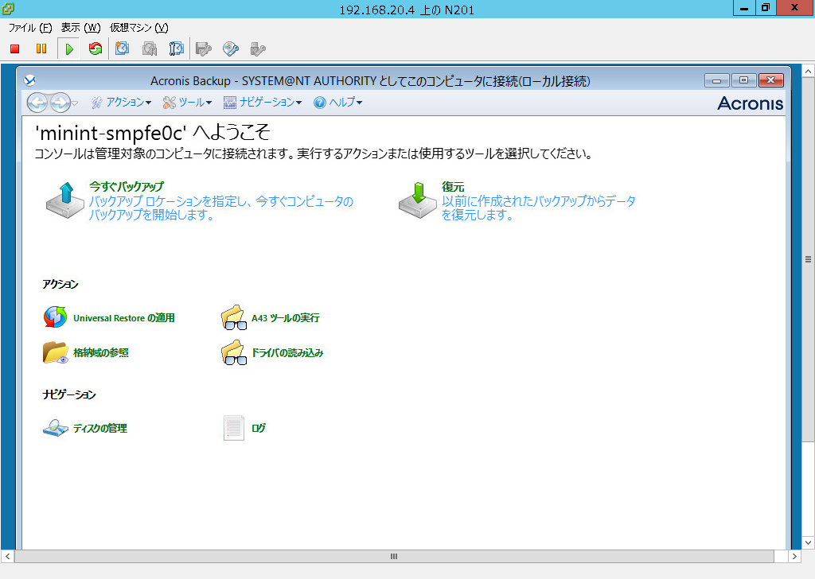The height and width of the screenshot is (579, 815).
Task: Click the Universal Restore の適用 link
Action: (x=123, y=318)
